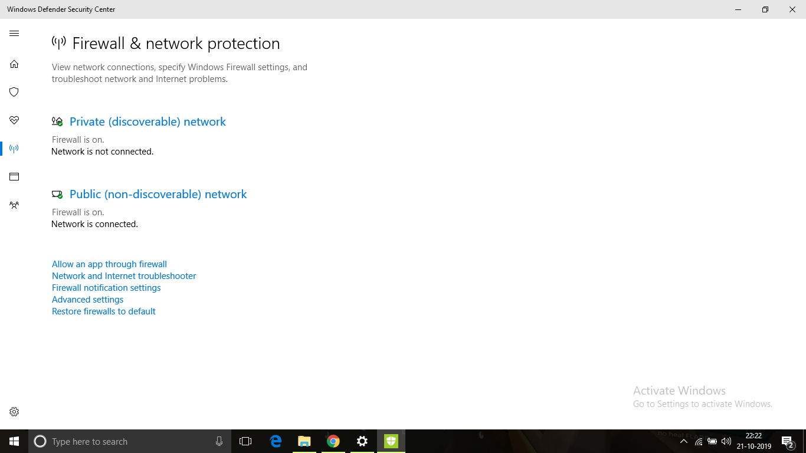
Task: Open Virus & threat protection shield icon
Action: click(x=14, y=92)
